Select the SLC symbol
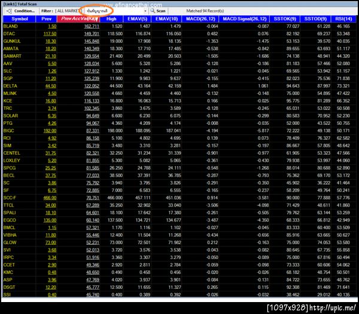Screen dimensions: 359x314 coord(7,71)
